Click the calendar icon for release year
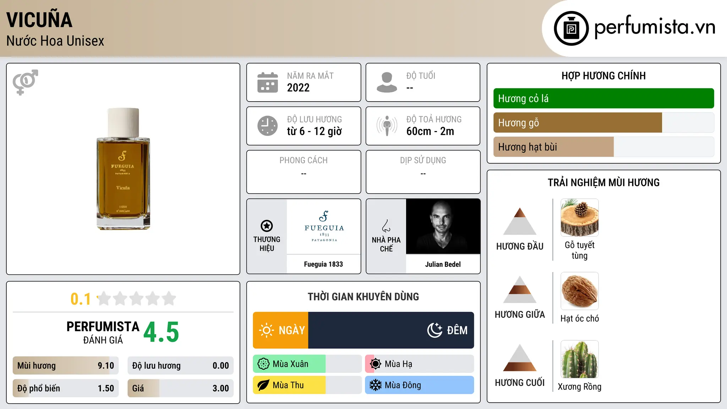 pyautogui.click(x=267, y=82)
